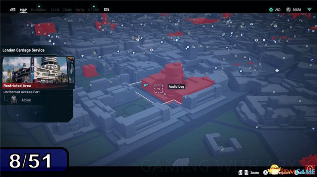Click the LB previous-tab button

13,9
